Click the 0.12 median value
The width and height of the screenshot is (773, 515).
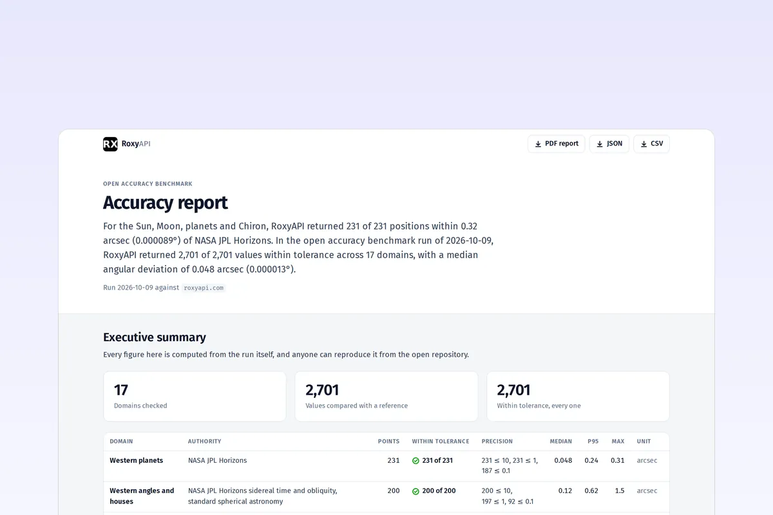click(x=565, y=491)
